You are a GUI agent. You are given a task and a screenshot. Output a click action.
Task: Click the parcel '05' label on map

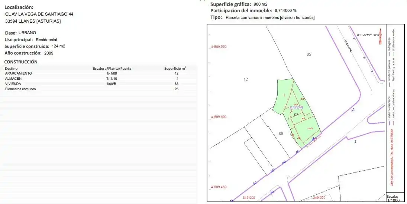coord(309,55)
